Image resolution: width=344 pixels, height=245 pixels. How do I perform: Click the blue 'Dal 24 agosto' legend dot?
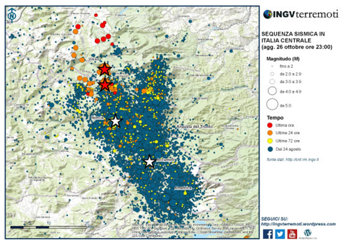click(270, 149)
